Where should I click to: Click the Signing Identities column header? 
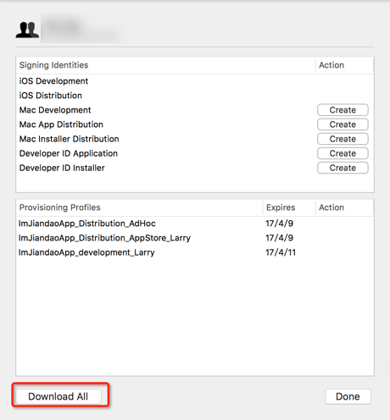pyautogui.click(x=53, y=65)
